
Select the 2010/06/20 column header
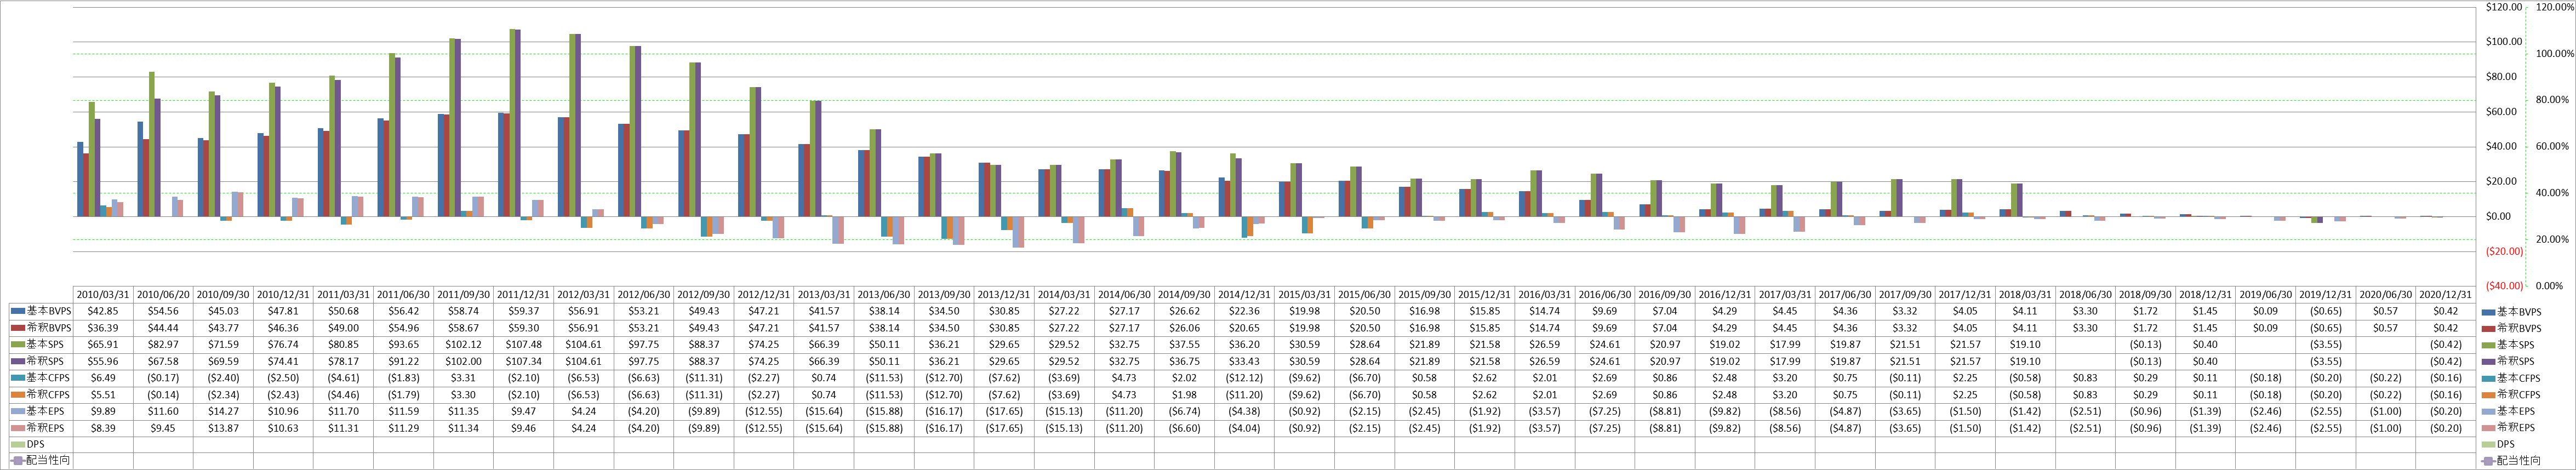(163, 295)
